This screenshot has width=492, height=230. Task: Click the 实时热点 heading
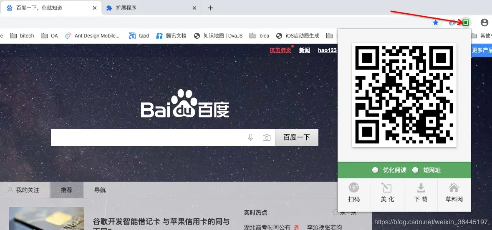tap(255, 212)
